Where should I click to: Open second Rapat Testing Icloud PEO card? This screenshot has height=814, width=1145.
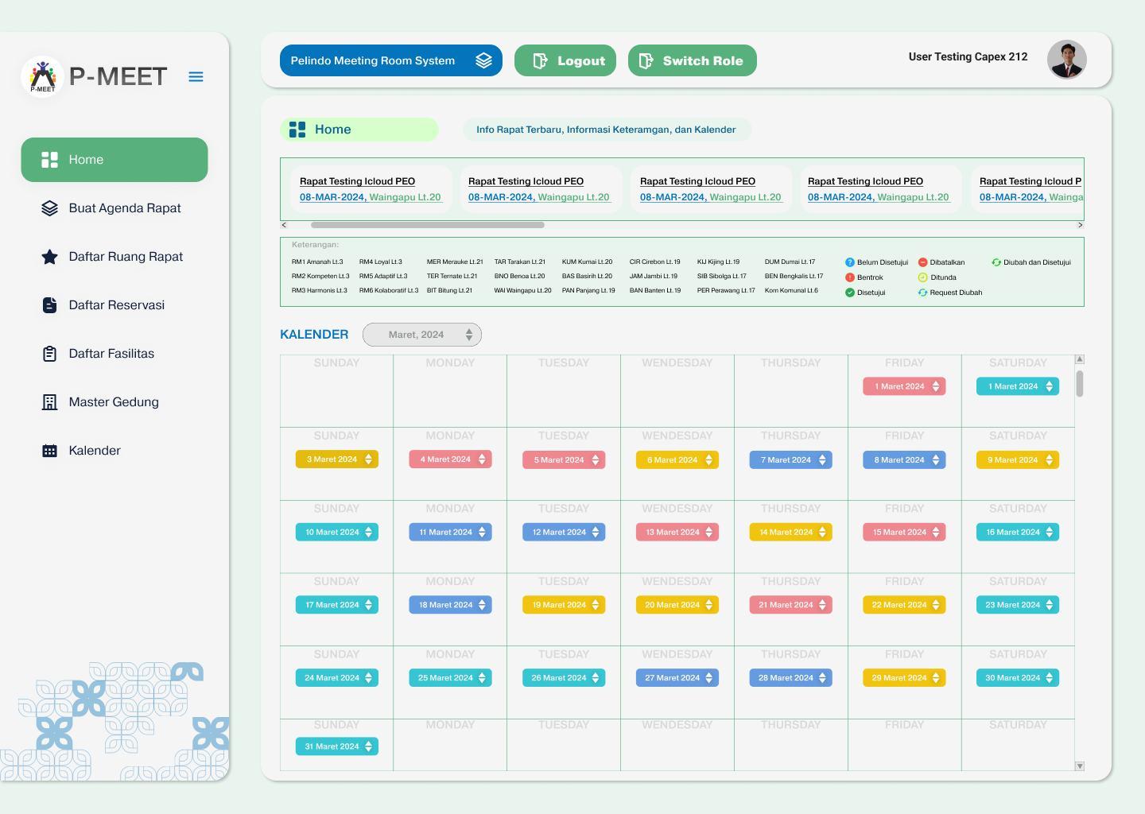541,189
